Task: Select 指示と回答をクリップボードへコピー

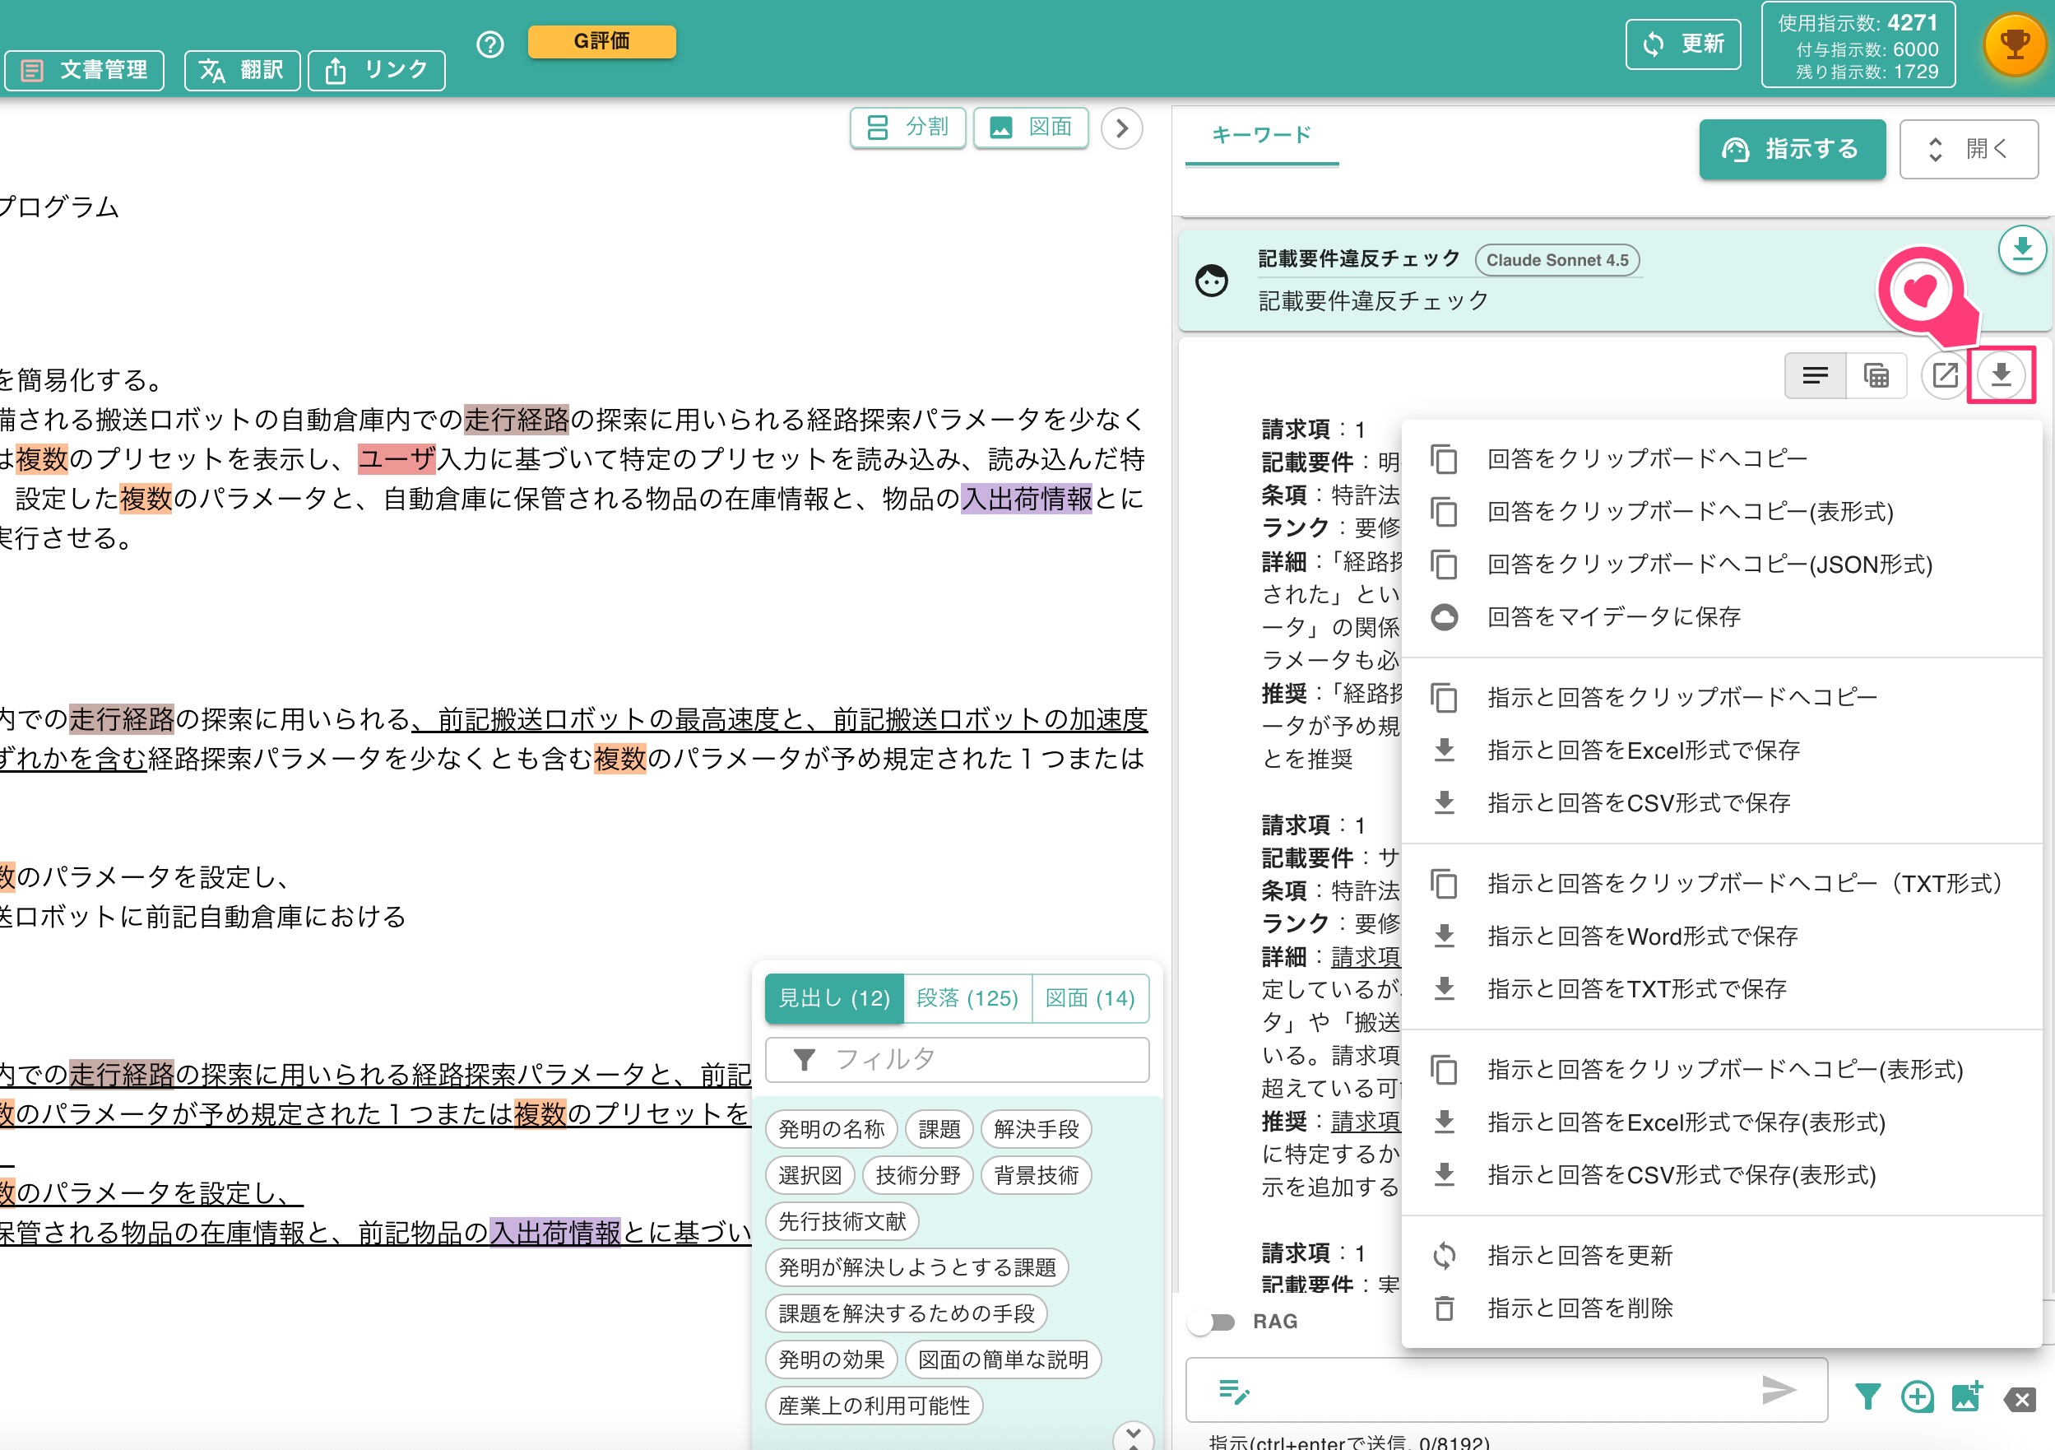Action: [x=1720, y=697]
